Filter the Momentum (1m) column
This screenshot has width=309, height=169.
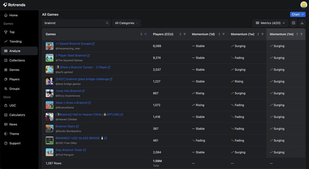click(x=302, y=34)
